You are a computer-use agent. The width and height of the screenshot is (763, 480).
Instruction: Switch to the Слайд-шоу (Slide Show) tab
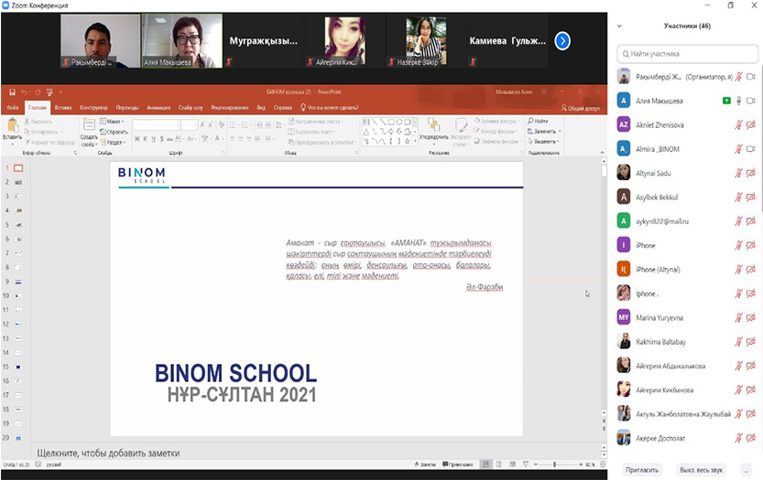191,108
